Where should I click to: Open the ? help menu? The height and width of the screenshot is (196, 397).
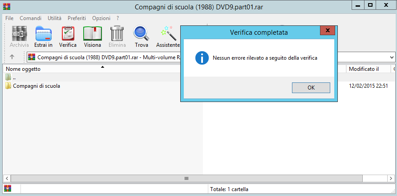click(x=118, y=18)
